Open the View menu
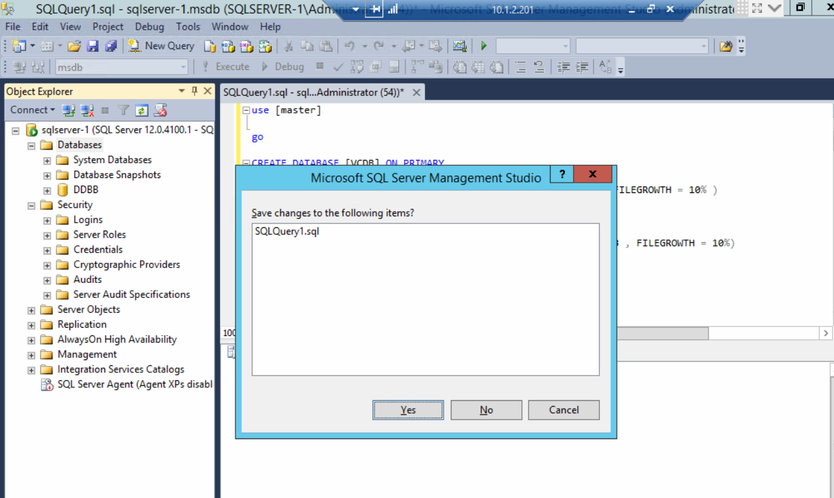This screenshot has height=498, width=834. pyautogui.click(x=71, y=27)
